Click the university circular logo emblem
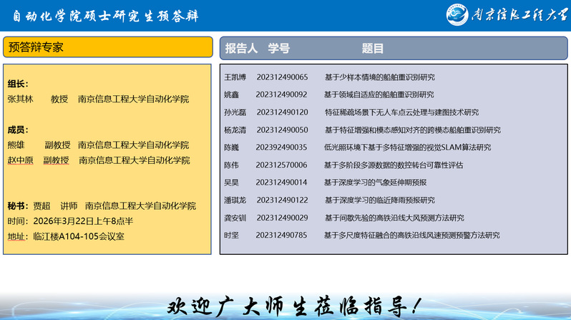 (457, 14)
